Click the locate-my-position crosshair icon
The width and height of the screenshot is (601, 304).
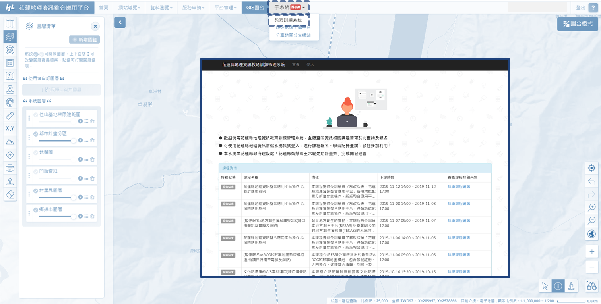[x=592, y=168]
